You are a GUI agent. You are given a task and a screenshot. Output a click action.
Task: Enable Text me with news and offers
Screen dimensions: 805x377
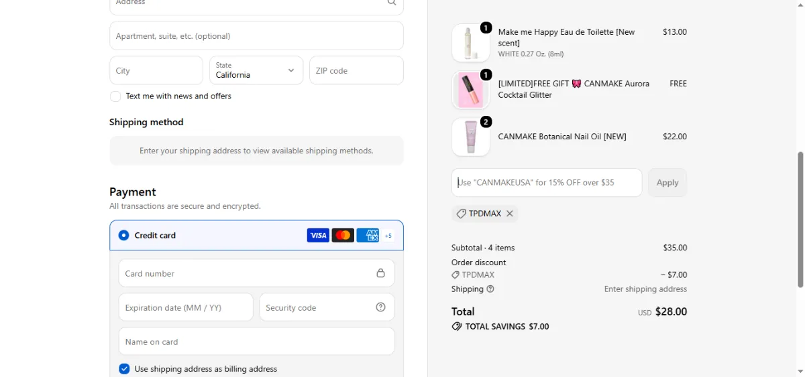(x=115, y=96)
